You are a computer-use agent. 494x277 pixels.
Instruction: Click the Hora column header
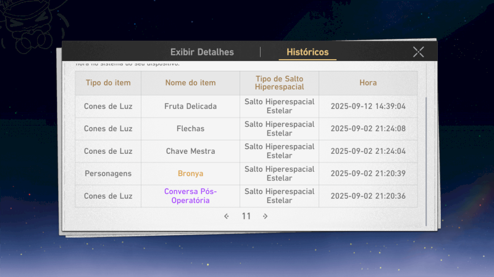(x=368, y=82)
